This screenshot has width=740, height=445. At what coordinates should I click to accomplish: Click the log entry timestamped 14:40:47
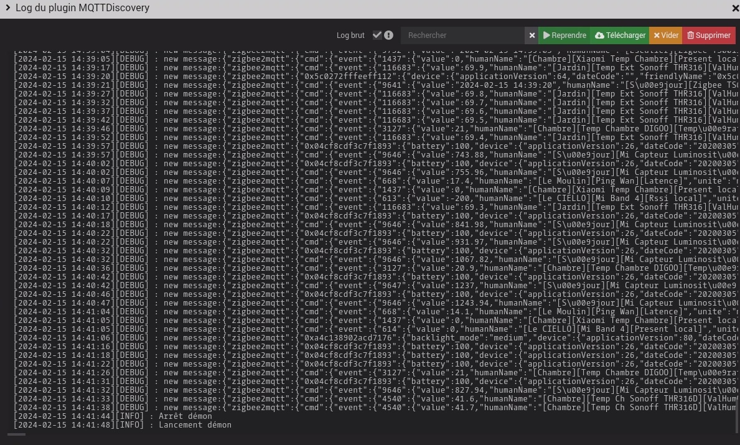375,303
